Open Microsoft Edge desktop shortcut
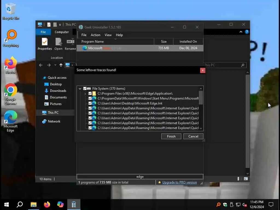Screen dimensions: 280x210 tap(11, 121)
